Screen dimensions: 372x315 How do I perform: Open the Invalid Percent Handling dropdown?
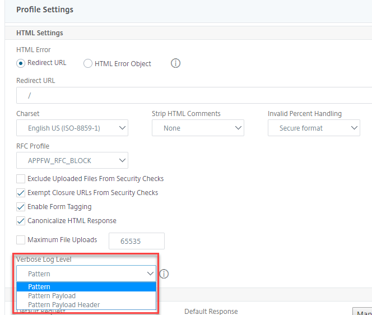pyautogui.click(x=314, y=128)
